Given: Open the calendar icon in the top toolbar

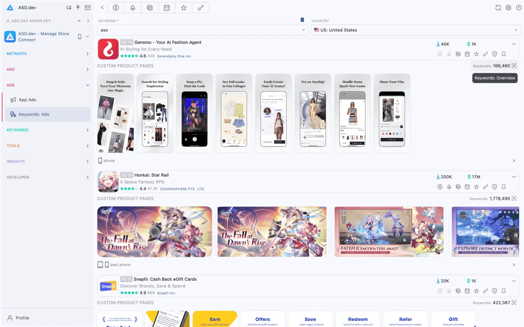Looking at the screenshot, I should (x=167, y=7).
